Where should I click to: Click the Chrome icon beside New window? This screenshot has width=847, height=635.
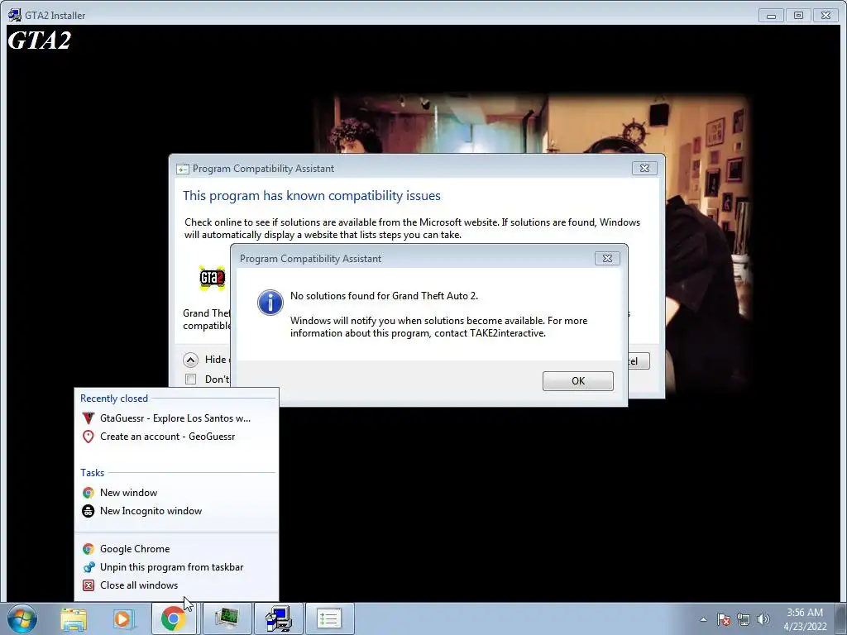(x=88, y=493)
